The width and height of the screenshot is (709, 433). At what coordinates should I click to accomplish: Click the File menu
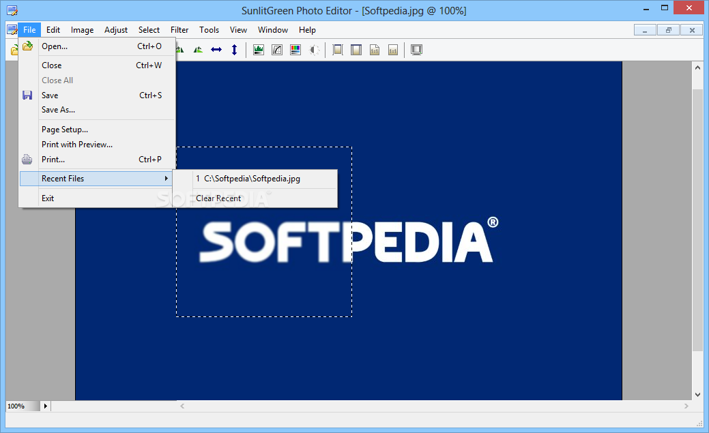point(29,30)
